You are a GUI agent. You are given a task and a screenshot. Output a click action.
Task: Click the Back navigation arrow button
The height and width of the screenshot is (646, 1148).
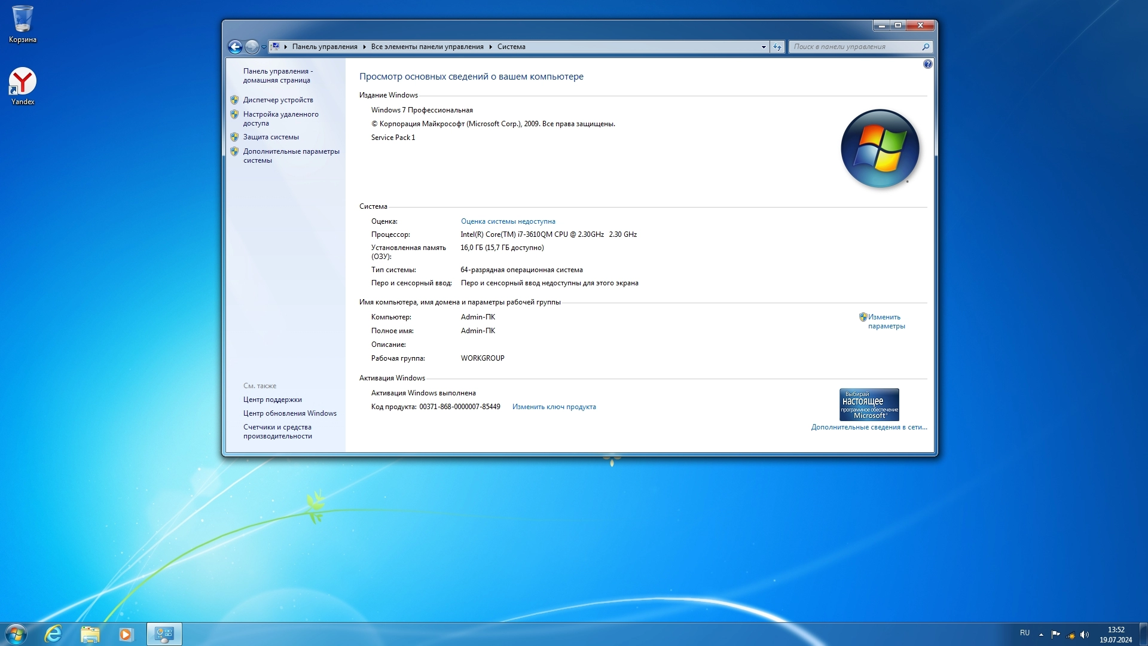[235, 47]
